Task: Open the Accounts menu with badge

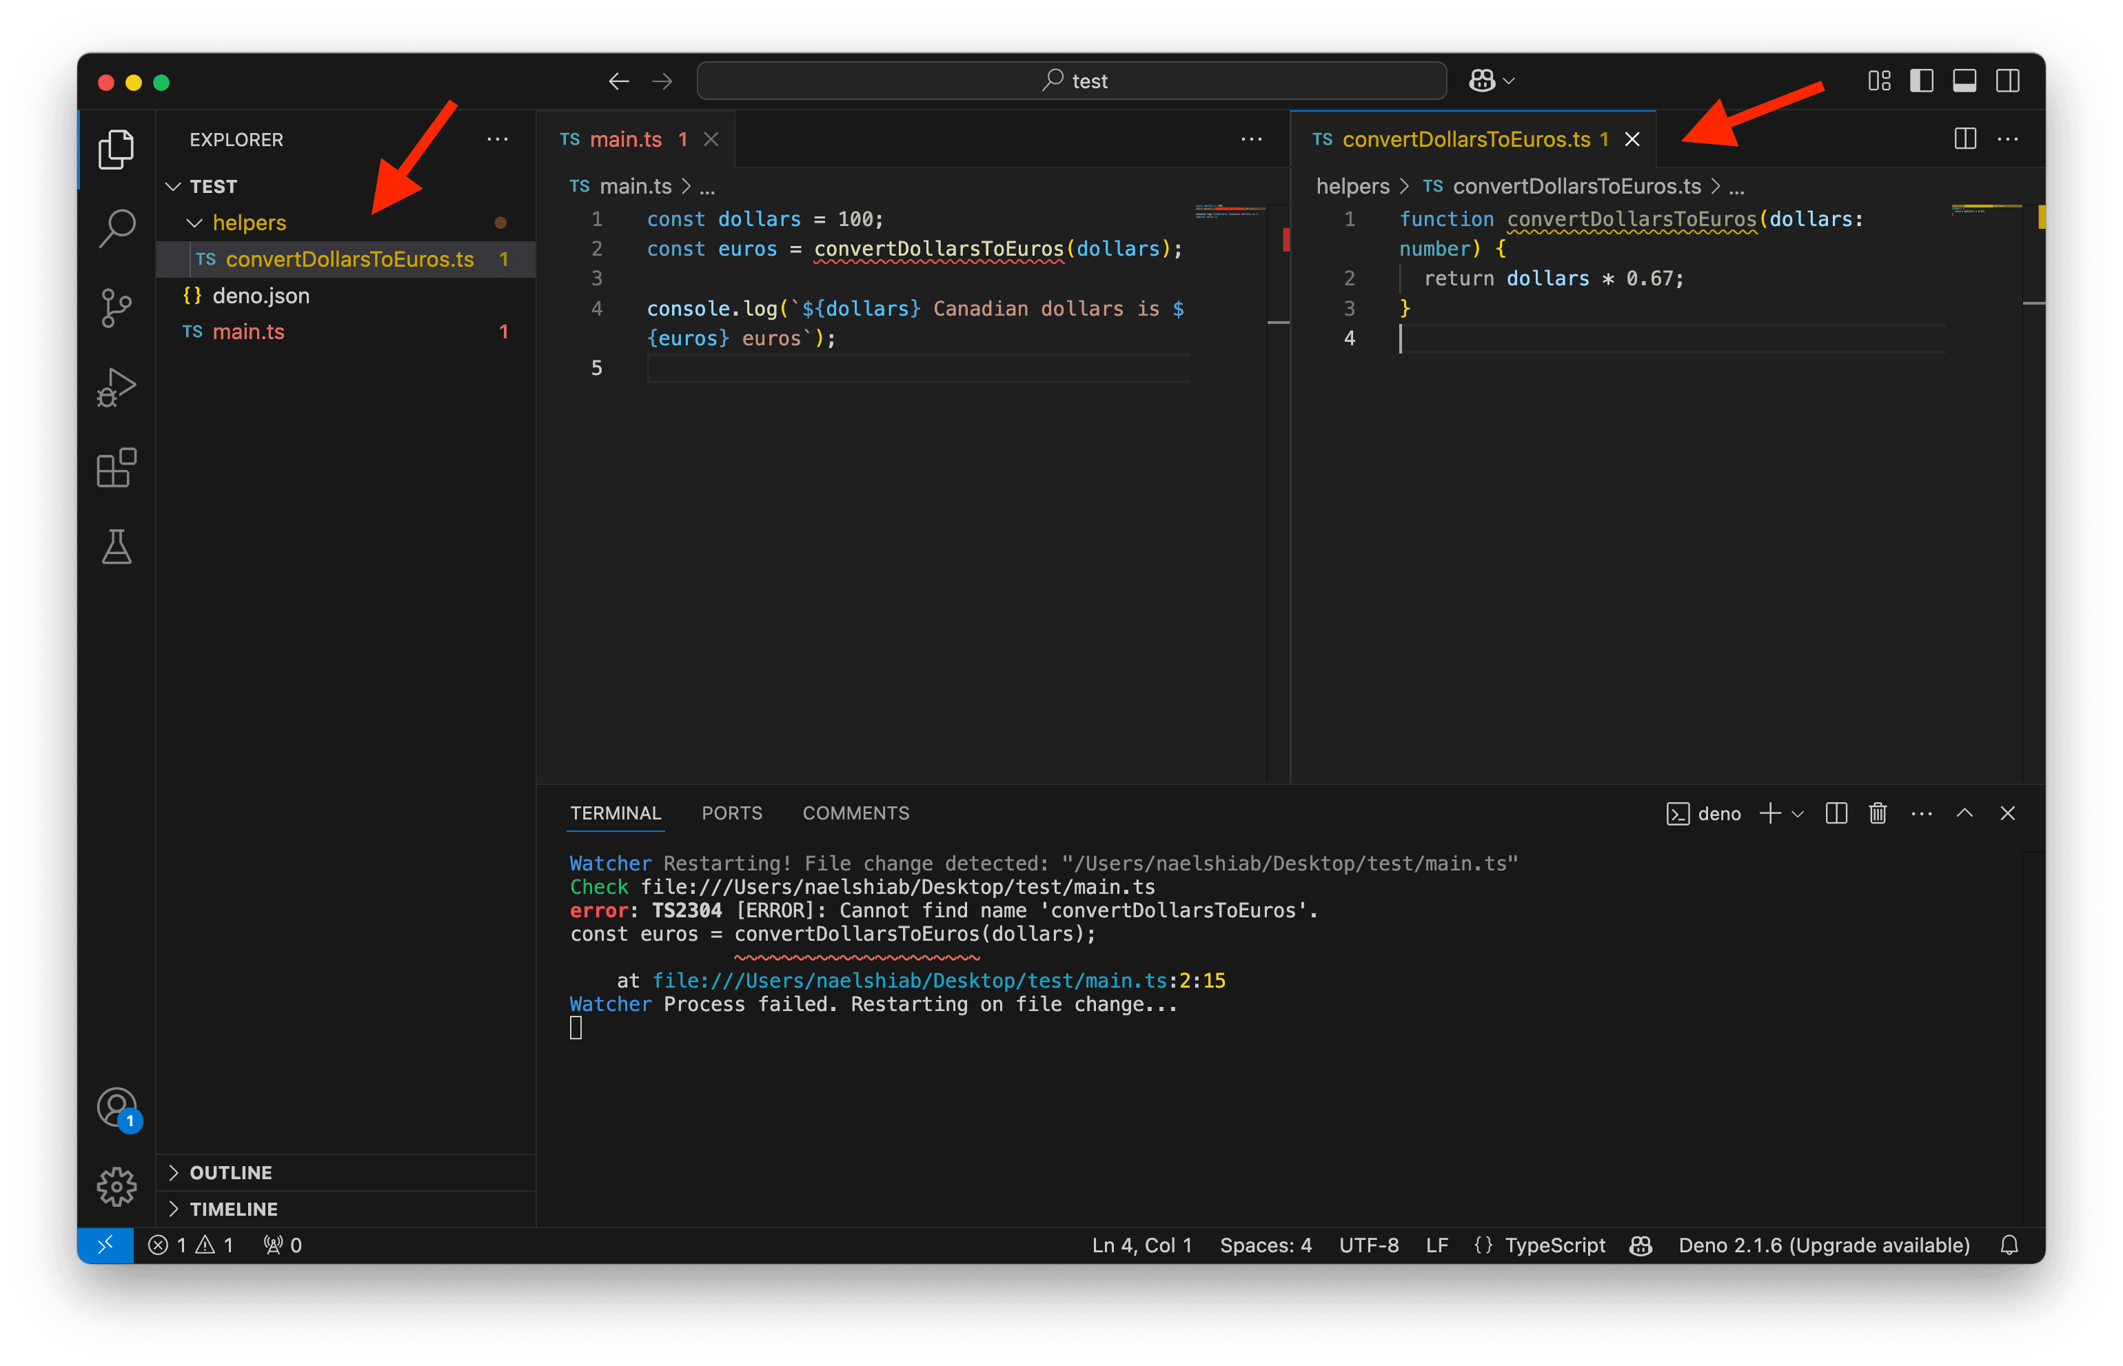Action: point(117,1108)
